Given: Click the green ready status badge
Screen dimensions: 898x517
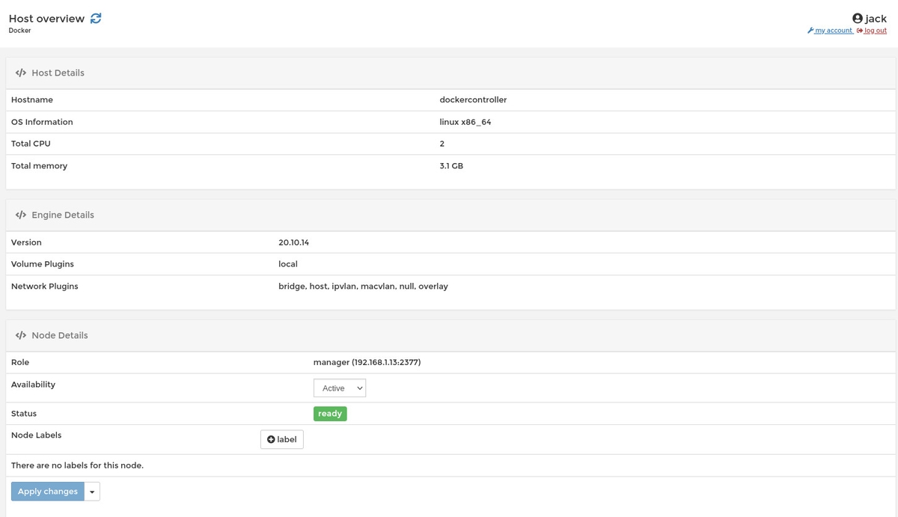Looking at the screenshot, I should pos(330,413).
